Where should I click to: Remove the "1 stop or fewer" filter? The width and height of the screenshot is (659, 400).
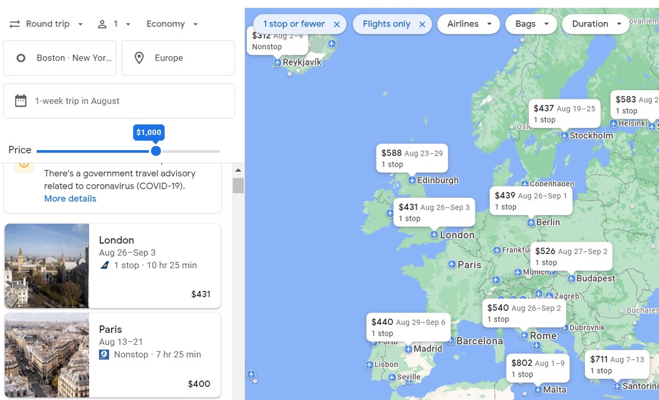337,24
